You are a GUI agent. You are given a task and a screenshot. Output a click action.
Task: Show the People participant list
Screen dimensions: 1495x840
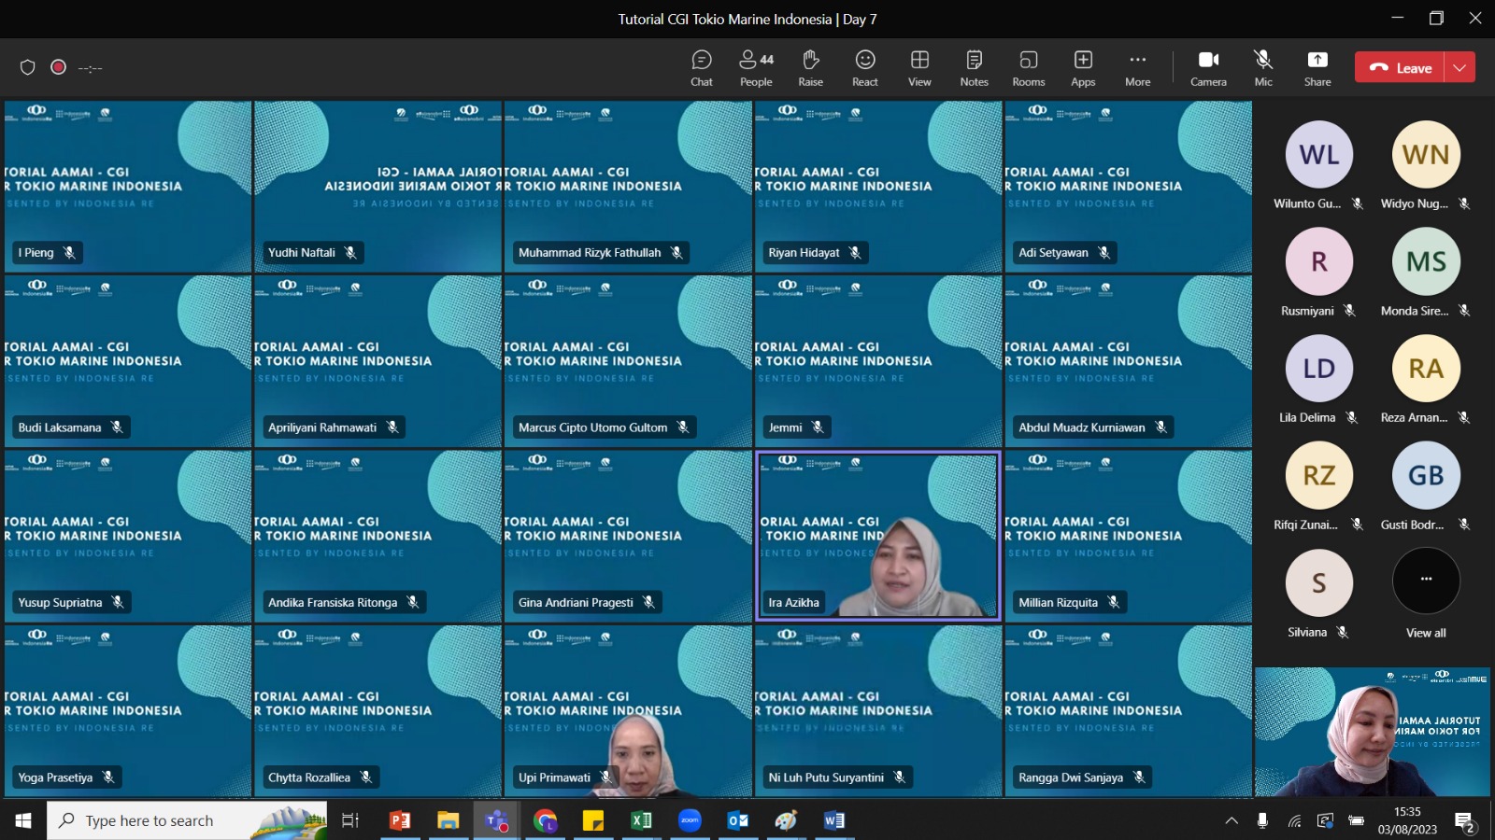[756, 68]
